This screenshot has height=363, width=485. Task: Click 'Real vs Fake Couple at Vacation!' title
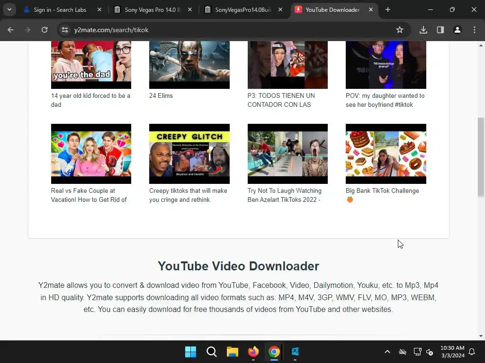click(x=89, y=195)
